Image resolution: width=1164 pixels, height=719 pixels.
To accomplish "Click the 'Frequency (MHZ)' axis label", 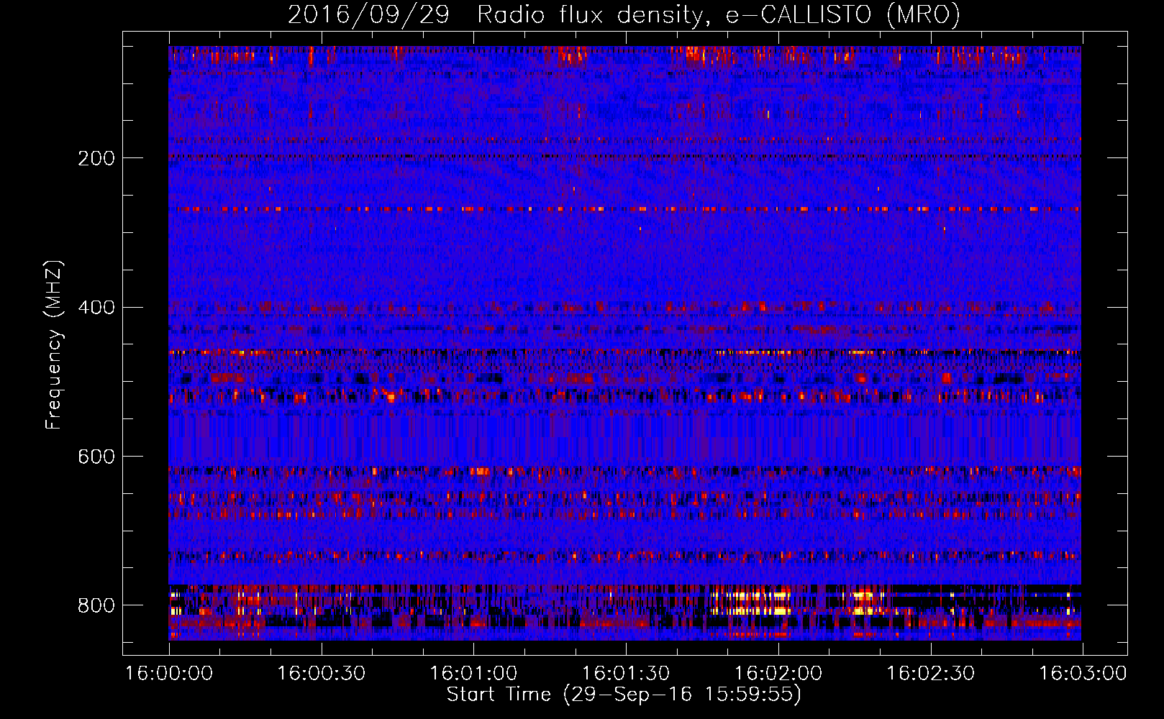I will pos(54,345).
